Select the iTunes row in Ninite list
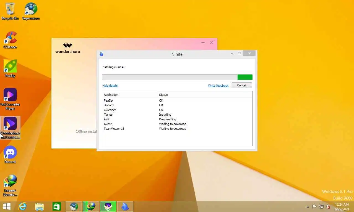 click(177, 115)
